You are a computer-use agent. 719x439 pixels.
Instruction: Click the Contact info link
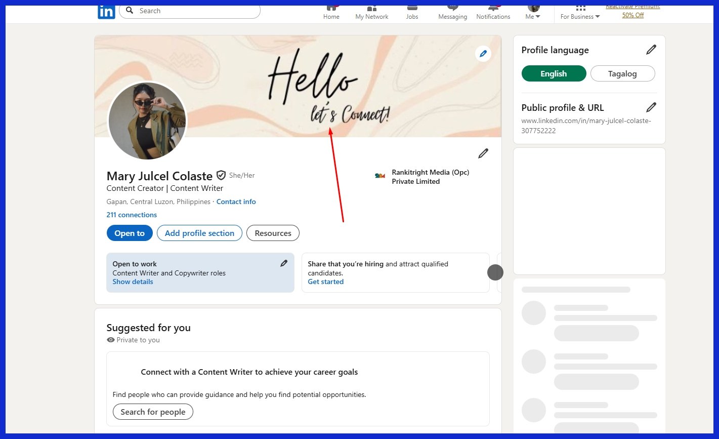(236, 202)
